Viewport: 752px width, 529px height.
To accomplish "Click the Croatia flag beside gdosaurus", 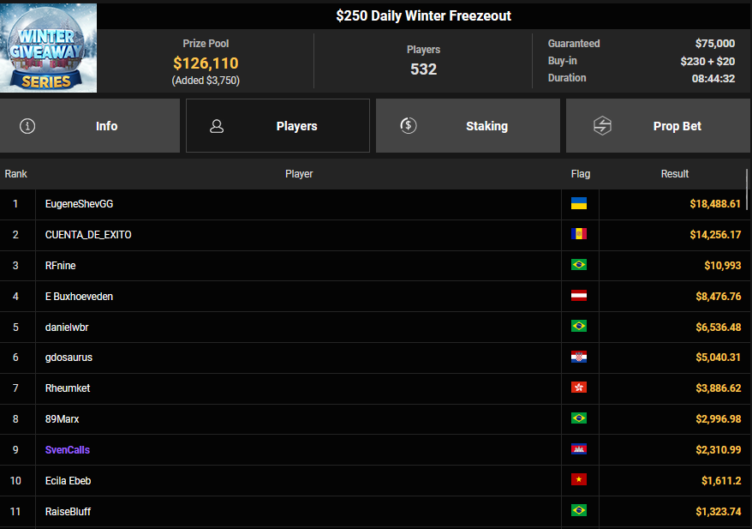I will coord(579,358).
